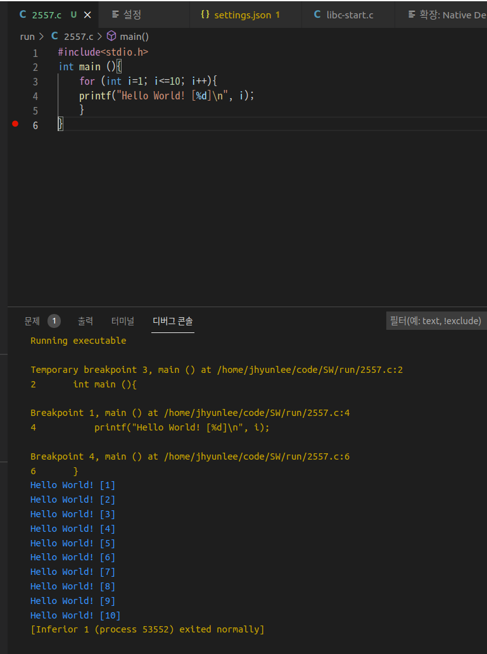Click the U git status marker on 2557.c tab
Viewport: 487px width, 654px height.
74,15
